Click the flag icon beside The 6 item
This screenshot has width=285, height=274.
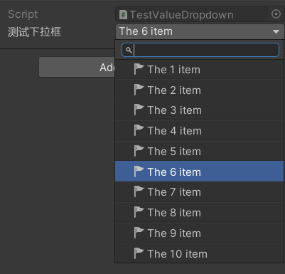[139, 172]
